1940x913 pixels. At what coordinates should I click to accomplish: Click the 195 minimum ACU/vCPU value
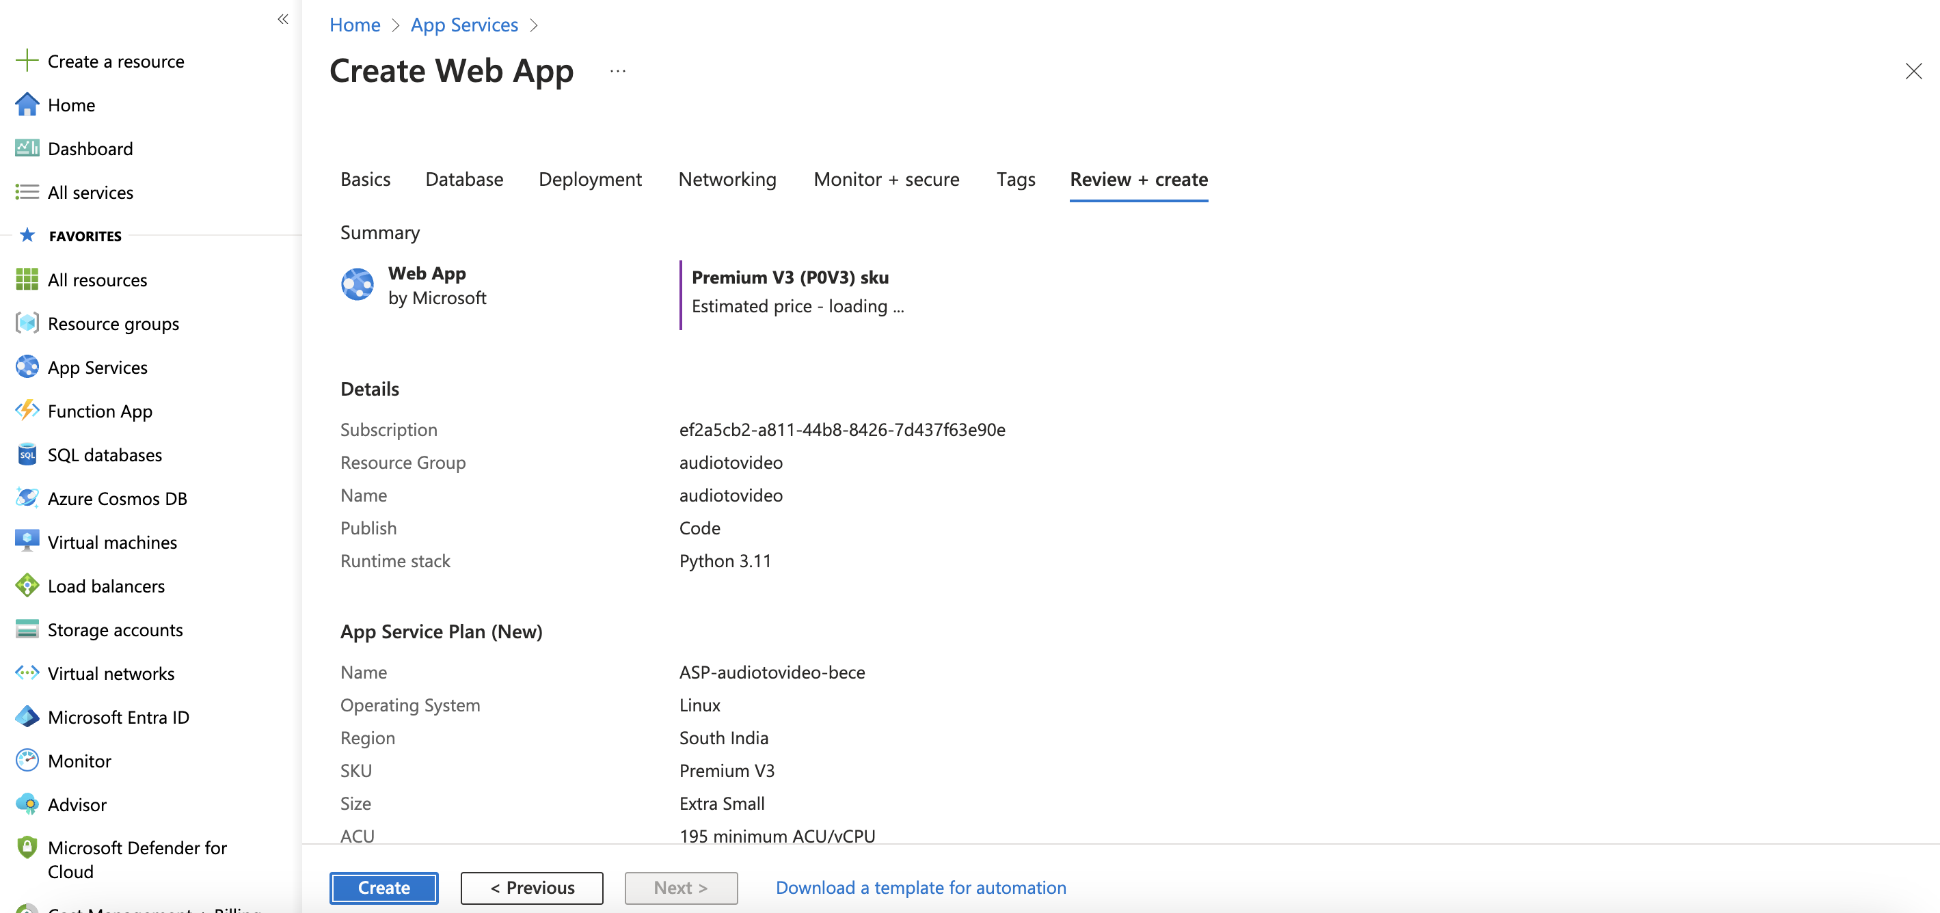click(777, 836)
